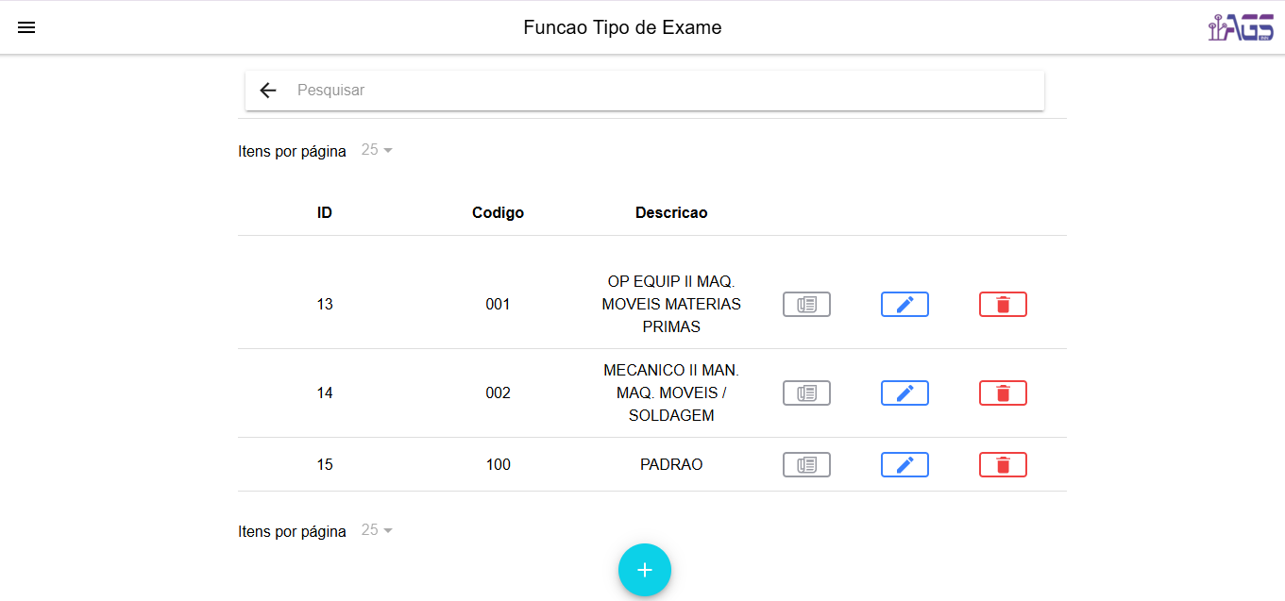Edit the row with codigo 001
The height and width of the screenshot is (601, 1285).
pos(905,305)
